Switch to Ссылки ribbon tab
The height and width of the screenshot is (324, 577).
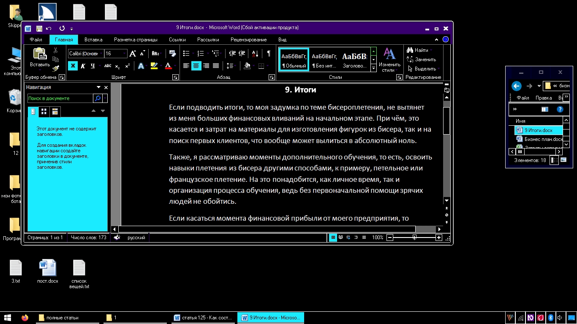177,40
